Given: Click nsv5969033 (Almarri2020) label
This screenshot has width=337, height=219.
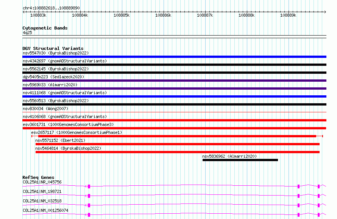Looking at the screenshot, I should point(50,85).
